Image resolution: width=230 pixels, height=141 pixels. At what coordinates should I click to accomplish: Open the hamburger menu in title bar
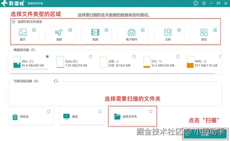point(204,3)
